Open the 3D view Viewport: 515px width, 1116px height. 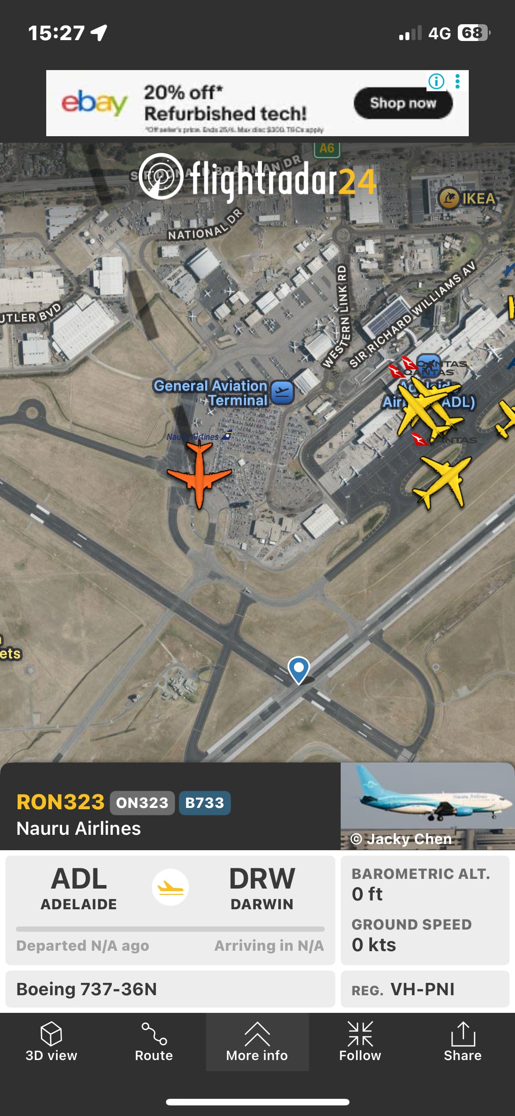51,1042
